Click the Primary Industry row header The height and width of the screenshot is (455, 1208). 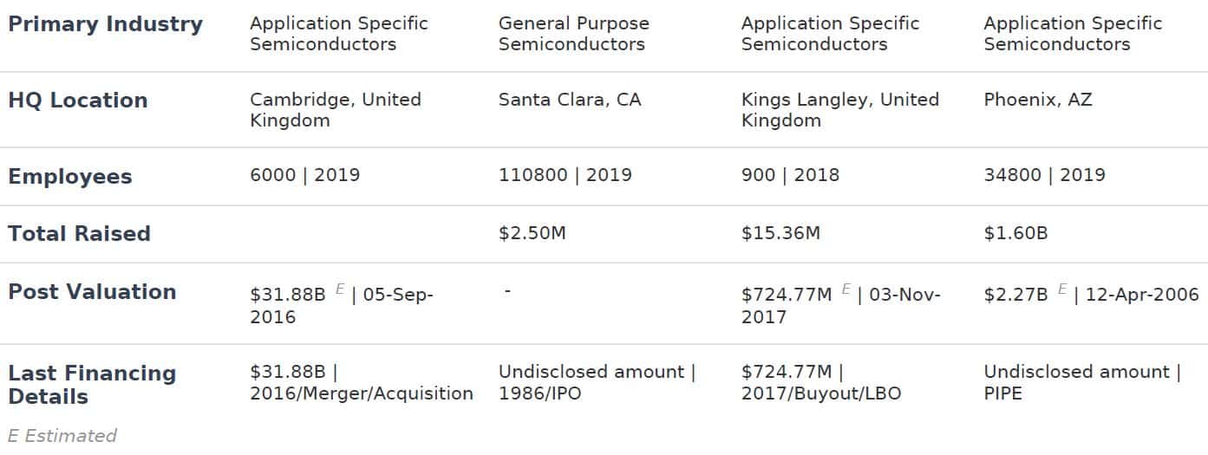pyautogui.click(x=105, y=24)
